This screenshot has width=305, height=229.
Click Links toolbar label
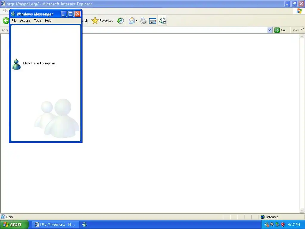[x=295, y=30]
